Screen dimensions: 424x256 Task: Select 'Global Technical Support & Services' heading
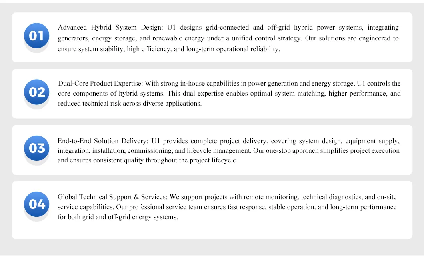pos(112,197)
